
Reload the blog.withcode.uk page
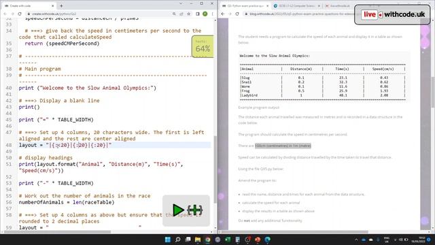pyautogui.click(x=237, y=14)
